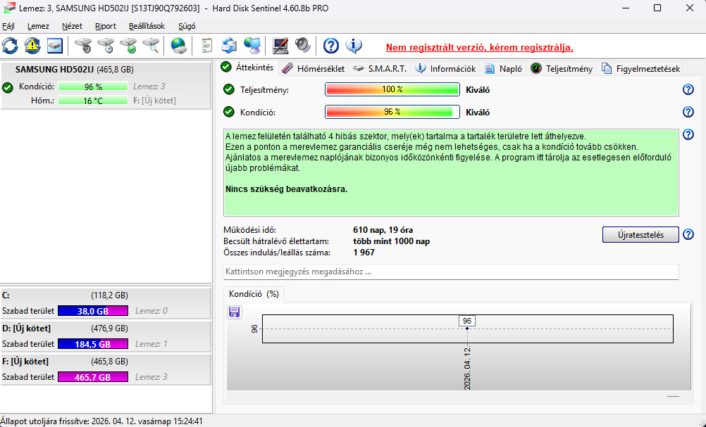Click the 96 data point on the condition chart
Screen dimensions: 706x427
point(467,329)
